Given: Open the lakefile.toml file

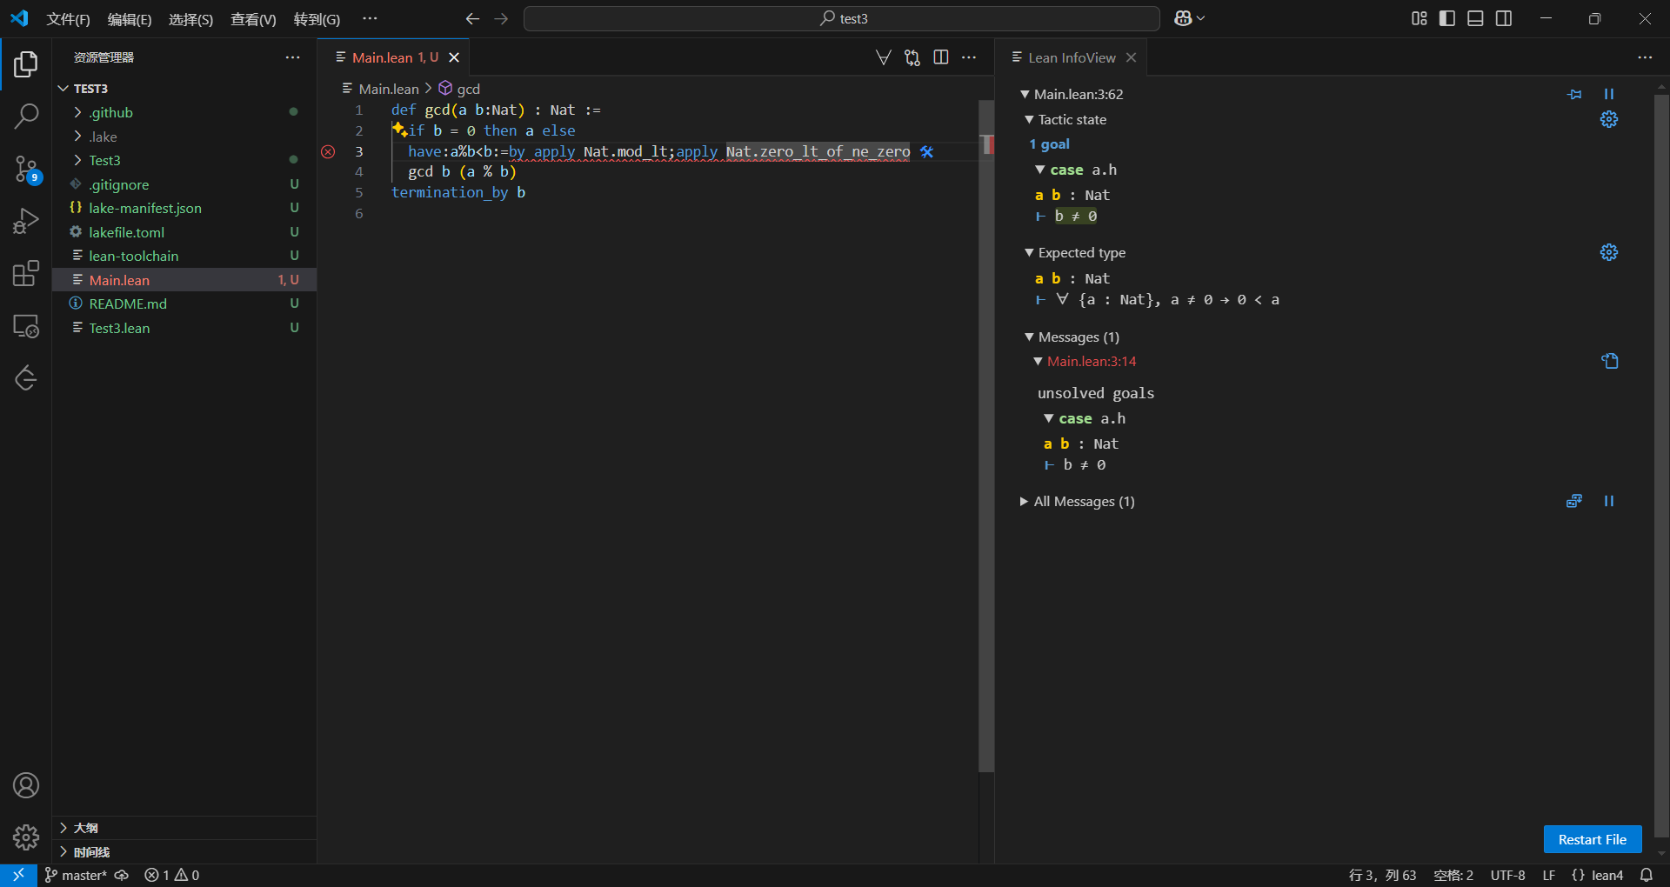Looking at the screenshot, I should coord(126,232).
